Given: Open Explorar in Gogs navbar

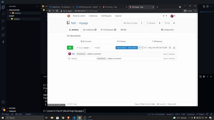Looking at the screenshot, I should (118, 16).
